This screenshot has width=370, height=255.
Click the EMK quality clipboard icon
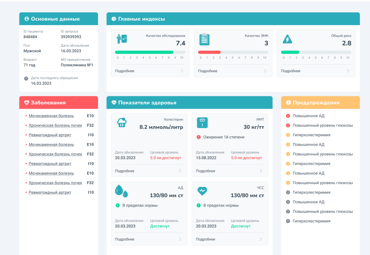coord(204,39)
